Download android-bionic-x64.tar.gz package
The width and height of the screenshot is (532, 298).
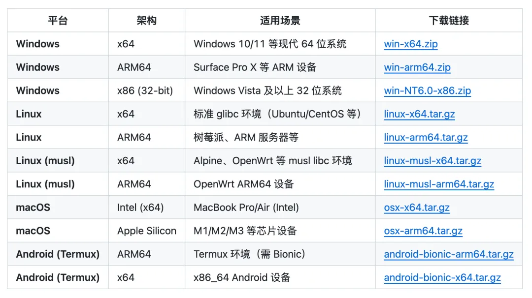pos(442,277)
